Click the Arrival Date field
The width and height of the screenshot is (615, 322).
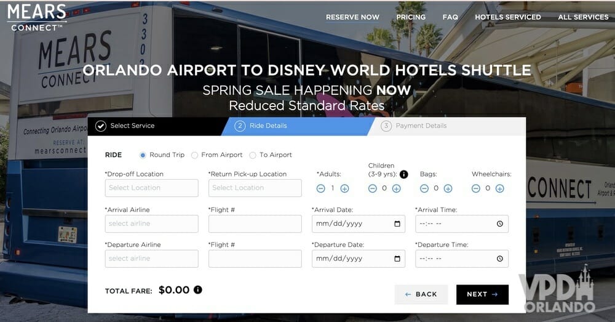pos(359,224)
